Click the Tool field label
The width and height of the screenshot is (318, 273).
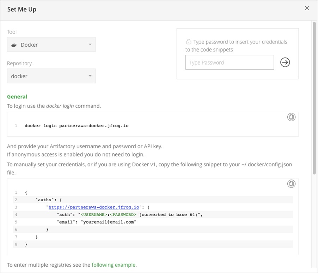click(x=12, y=32)
